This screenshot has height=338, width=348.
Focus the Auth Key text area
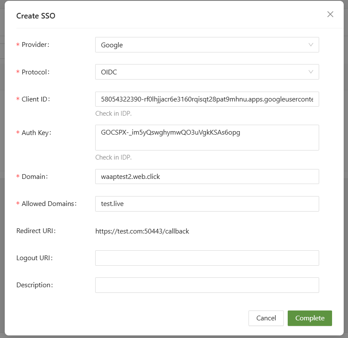pyautogui.click(x=207, y=138)
